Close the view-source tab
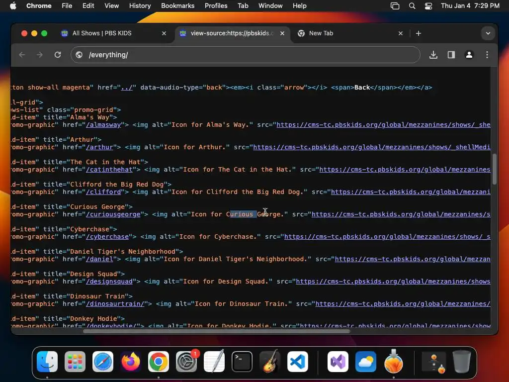The image size is (509, 382). [282, 33]
